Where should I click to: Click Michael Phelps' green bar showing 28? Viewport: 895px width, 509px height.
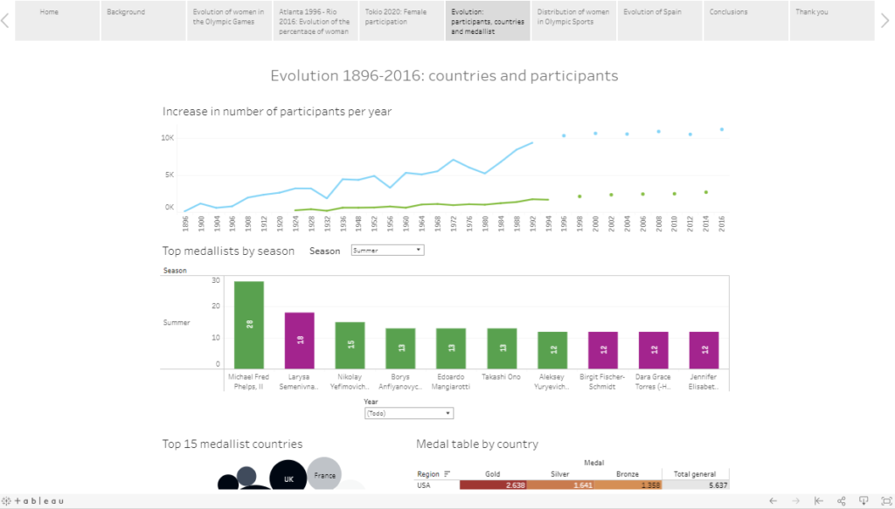pyautogui.click(x=249, y=324)
